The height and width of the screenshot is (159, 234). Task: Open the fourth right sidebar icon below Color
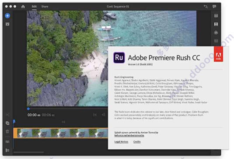[216, 41]
